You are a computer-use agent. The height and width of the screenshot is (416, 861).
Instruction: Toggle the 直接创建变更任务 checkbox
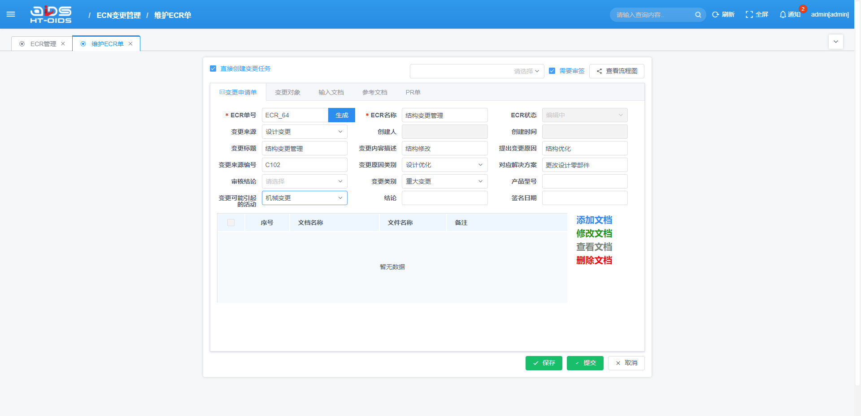[213, 69]
